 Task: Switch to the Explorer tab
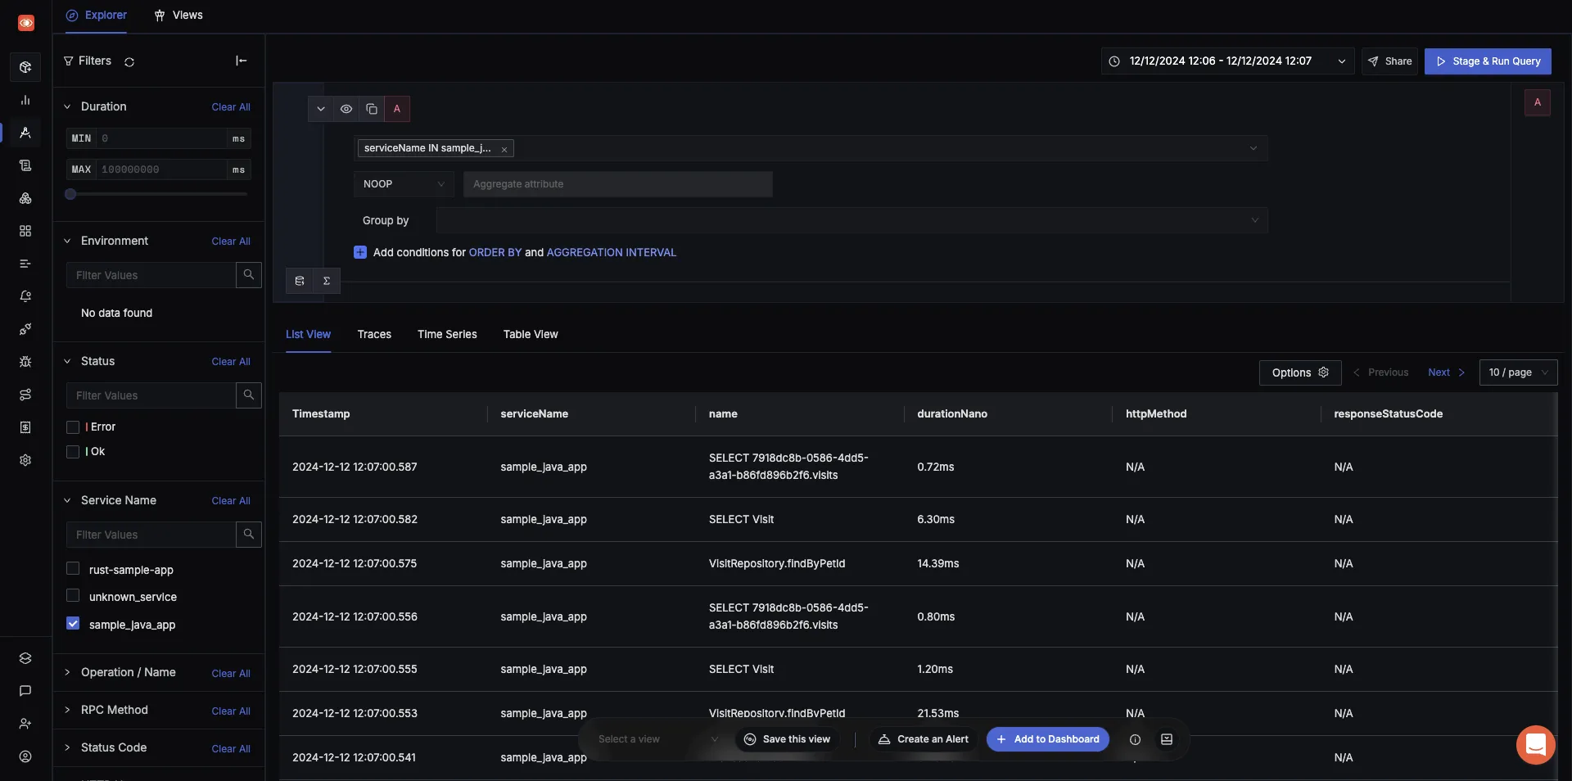point(97,16)
